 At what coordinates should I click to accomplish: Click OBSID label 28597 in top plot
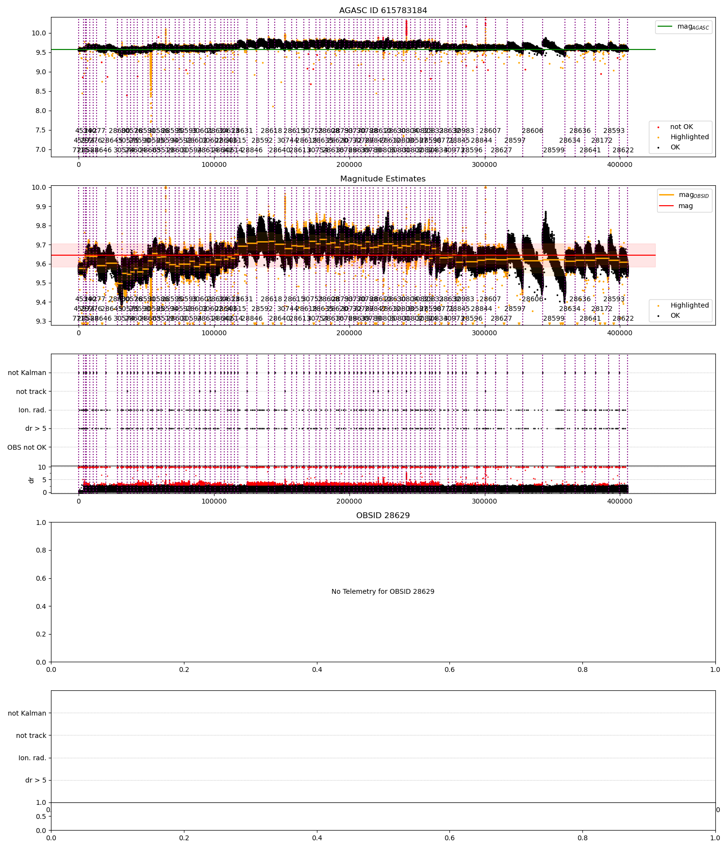pyautogui.click(x=515, y=141)
